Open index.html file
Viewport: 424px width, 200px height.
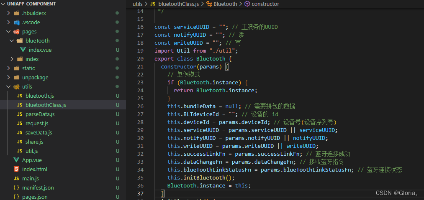pos(35,169)
